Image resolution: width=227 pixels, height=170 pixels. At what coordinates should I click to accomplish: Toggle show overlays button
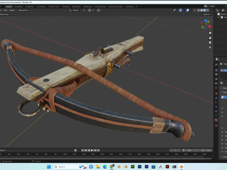click(x=188, y=10)
